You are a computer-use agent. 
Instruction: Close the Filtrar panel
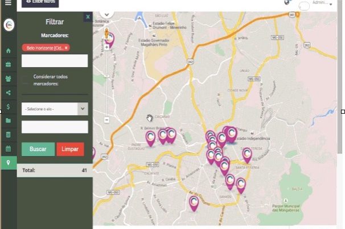(x=87, y=18)
